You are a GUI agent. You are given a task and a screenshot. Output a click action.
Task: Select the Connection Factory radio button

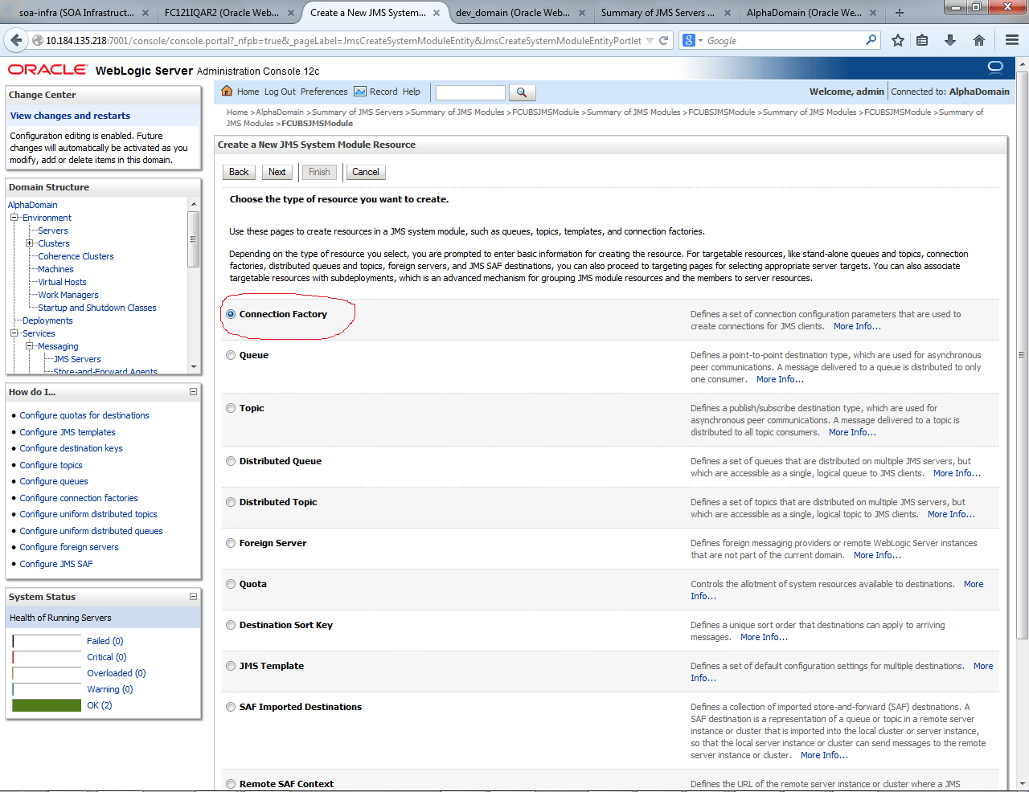231,314
